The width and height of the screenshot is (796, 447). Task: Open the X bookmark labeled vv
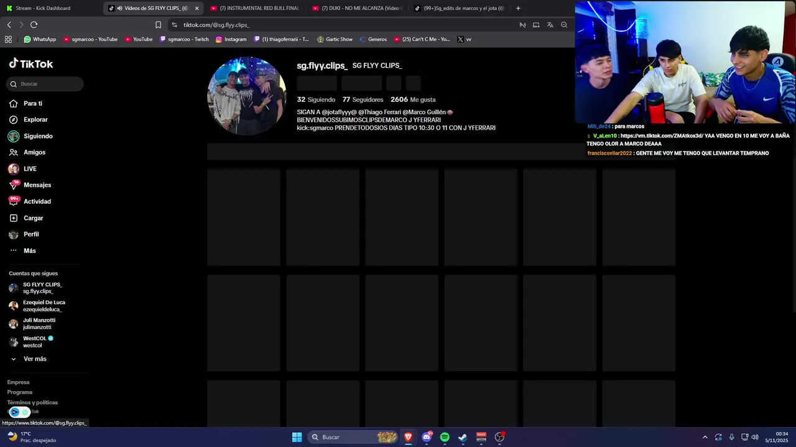click(x=464, y=39)
